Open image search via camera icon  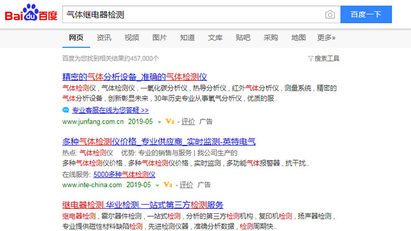pyautogui.click(x=330, y=15)
